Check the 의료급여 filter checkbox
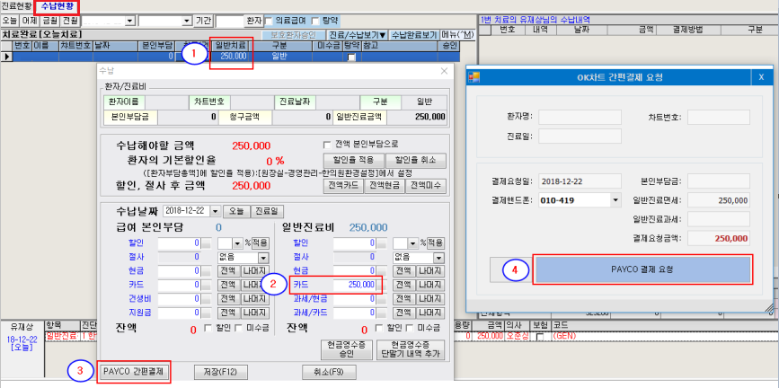779x388 pixels. [269, 21]
